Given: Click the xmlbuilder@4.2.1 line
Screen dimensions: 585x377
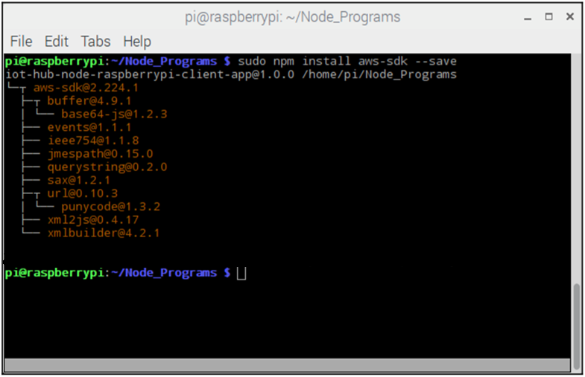Looking at the screenshot, I should (104, 233).
